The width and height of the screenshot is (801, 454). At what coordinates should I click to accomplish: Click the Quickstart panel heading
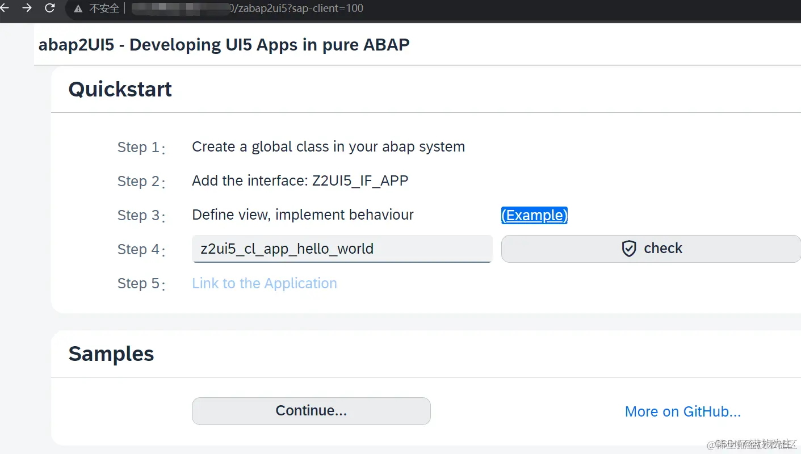[120, 90]
